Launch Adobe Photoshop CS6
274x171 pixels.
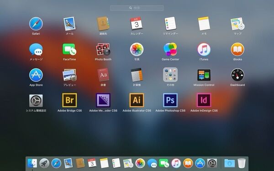[x=170, y=100]
